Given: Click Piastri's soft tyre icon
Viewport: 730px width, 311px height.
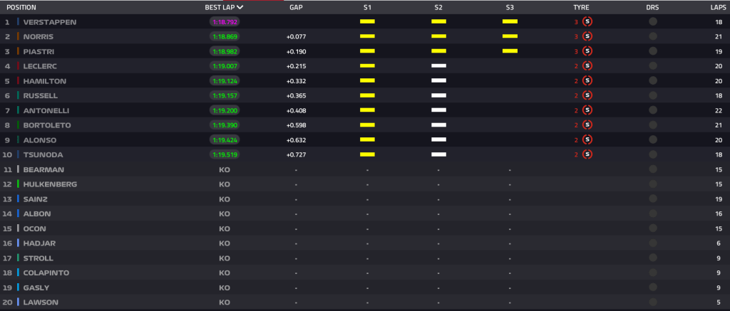Looking at the screenshot, I should (x=587, y=51).
